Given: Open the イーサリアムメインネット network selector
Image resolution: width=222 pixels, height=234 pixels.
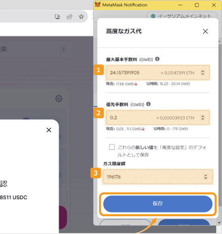Looking at the screenshot, I should [182, 16].
